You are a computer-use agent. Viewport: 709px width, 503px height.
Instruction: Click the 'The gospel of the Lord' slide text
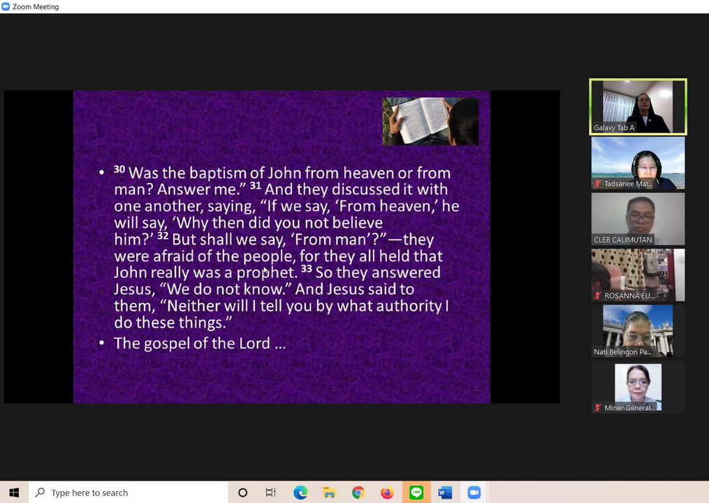pos(200,343)
